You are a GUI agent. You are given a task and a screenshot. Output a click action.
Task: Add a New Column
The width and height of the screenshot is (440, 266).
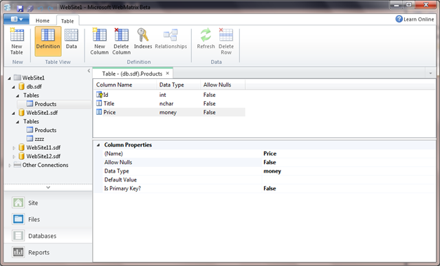click(x=99, y=41)
